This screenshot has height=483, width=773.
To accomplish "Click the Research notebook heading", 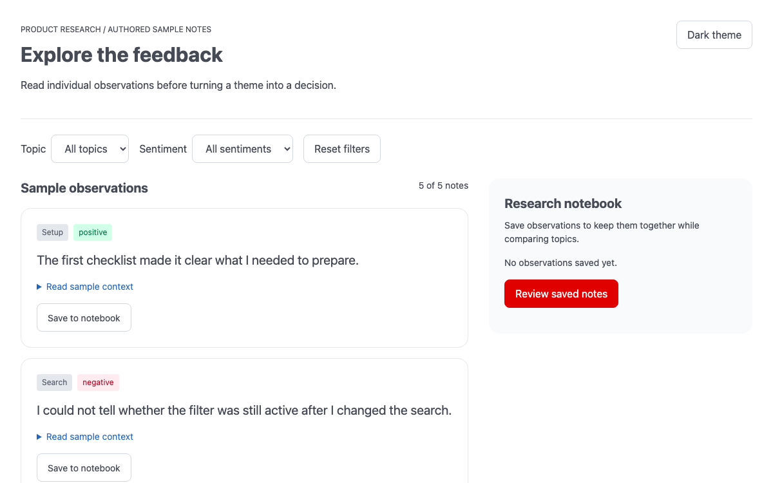I will [x=563, y=204].
